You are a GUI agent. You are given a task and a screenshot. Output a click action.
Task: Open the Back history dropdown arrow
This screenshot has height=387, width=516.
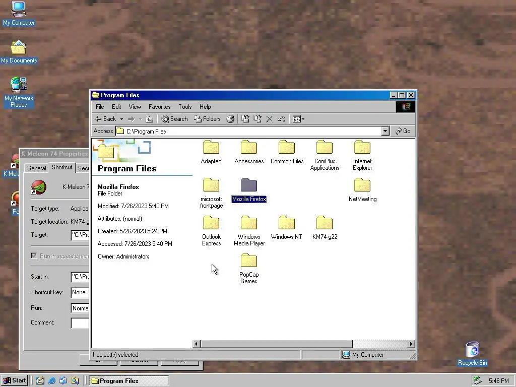(121, 119)
